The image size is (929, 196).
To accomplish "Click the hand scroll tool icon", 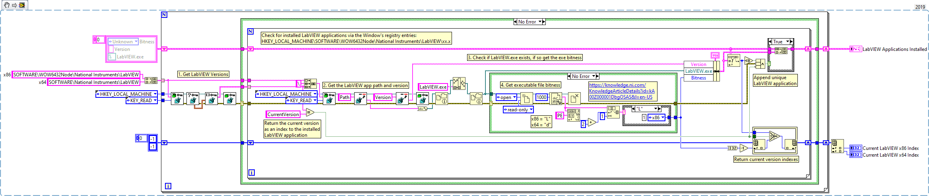I will 7,5.
